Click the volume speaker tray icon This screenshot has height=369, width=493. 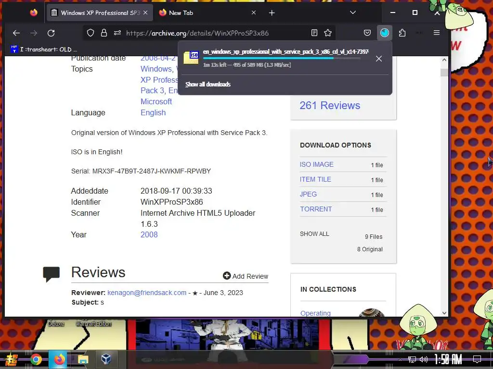[424, 359]
